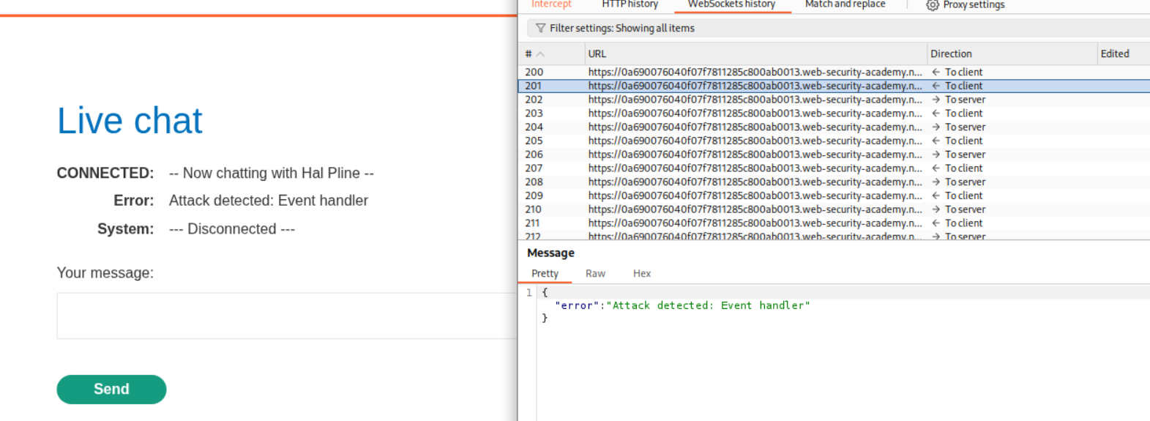Open Filter settings: Showing all items

click(621, 29)
